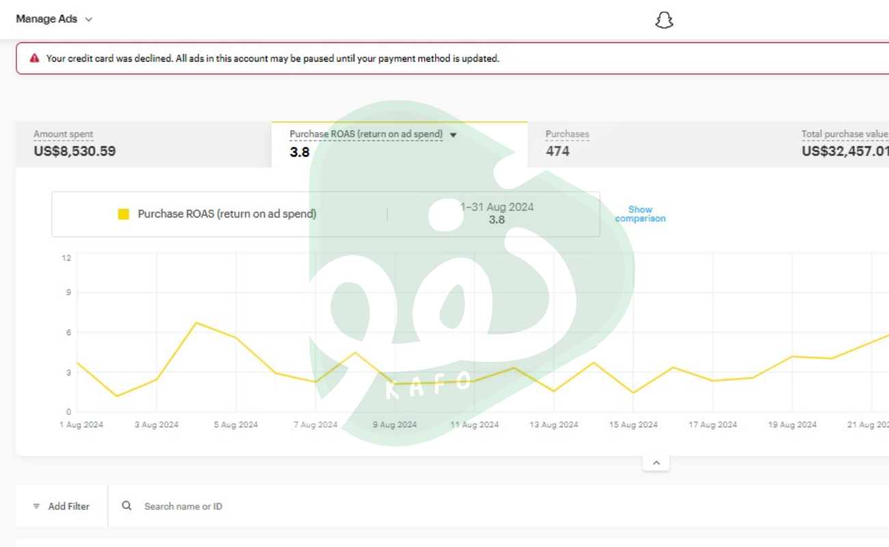
Task: Click the yellow Purchase ROAS legend swatch
Action: 124,214
